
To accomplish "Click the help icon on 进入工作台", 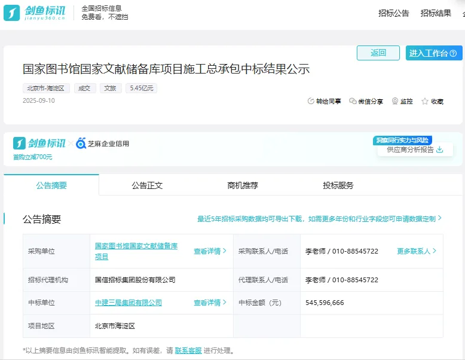I will pos(453,53).
